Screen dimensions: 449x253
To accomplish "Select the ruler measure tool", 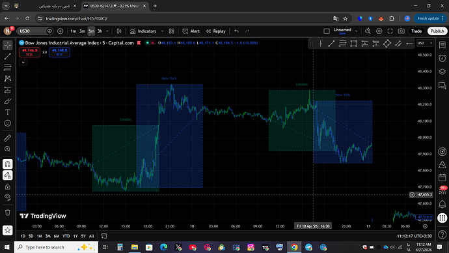I will pos(7,138).
